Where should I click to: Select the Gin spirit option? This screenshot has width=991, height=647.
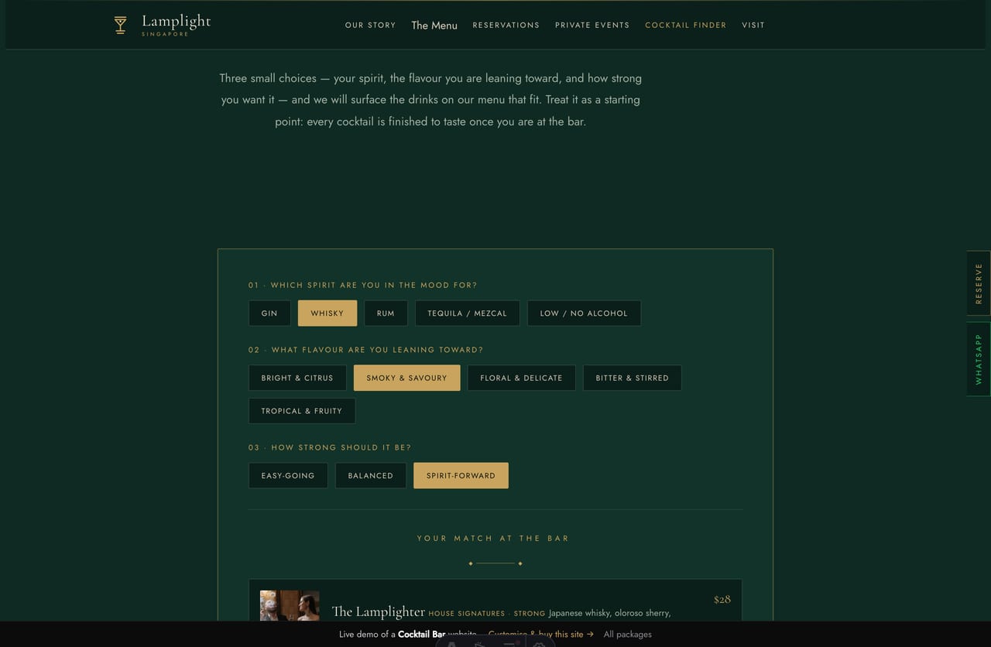tap(269, 313)
